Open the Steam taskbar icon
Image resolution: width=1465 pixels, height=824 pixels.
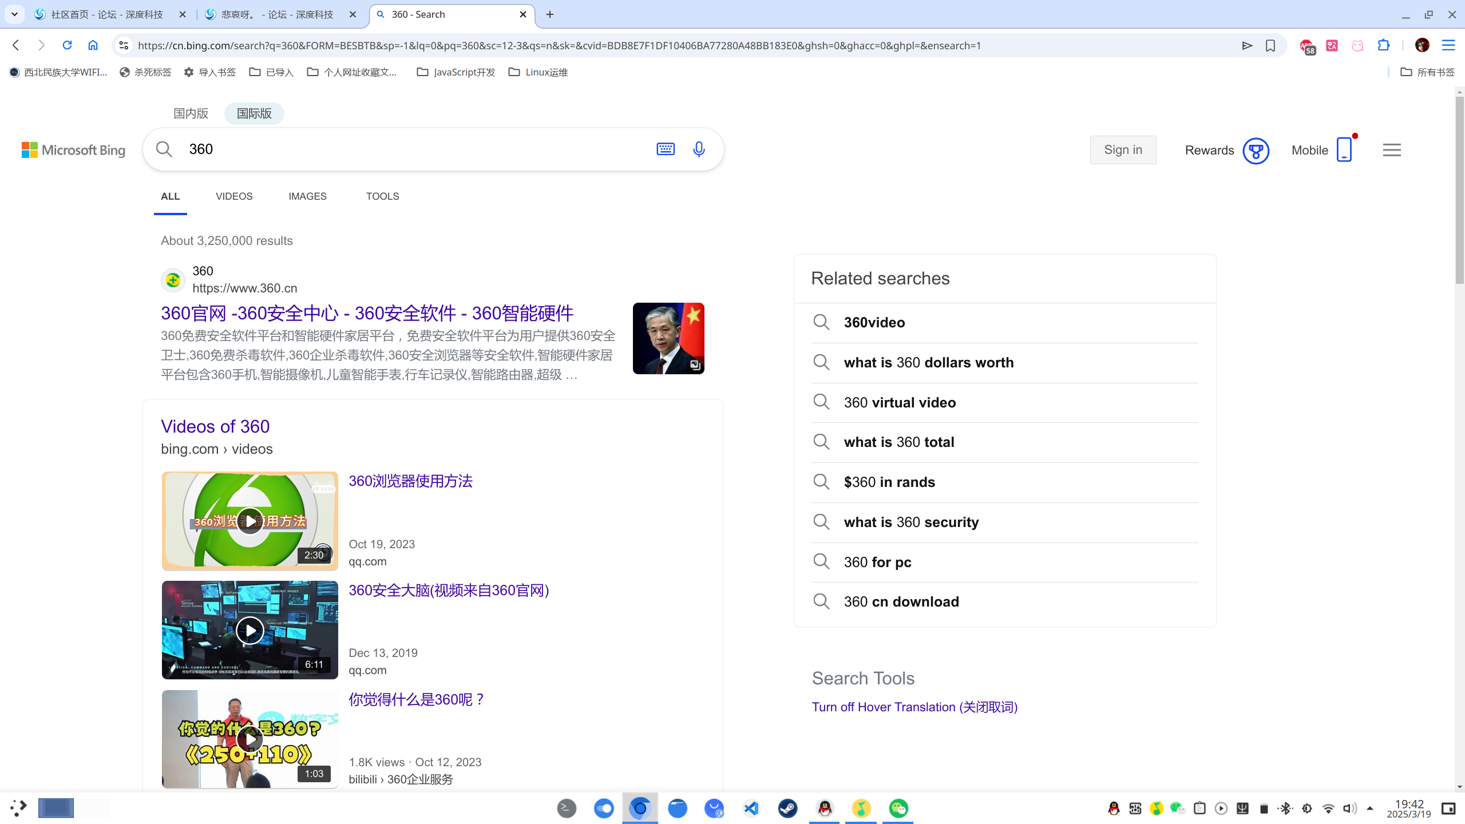click(788, 808)
